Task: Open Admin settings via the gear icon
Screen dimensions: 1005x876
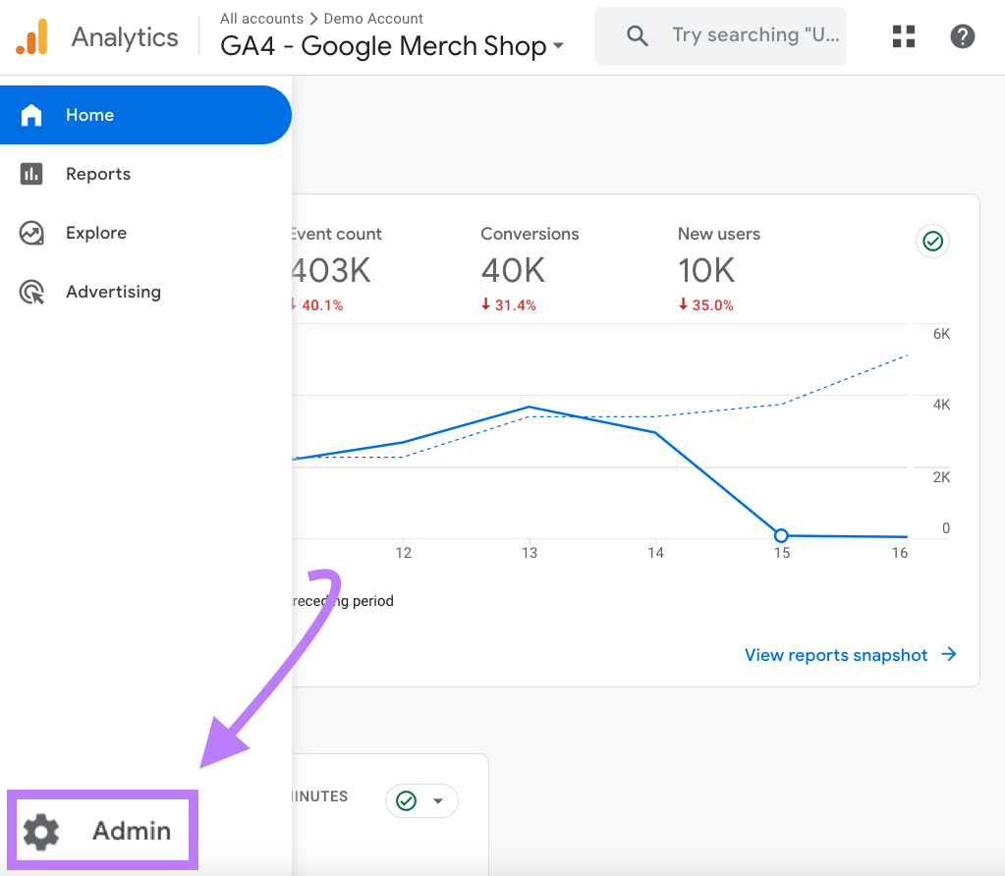Action: (41, 830)
